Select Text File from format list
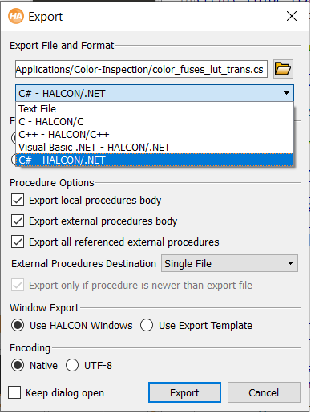The width and height of the screenshot is (311, 414). tap(155, 109)
